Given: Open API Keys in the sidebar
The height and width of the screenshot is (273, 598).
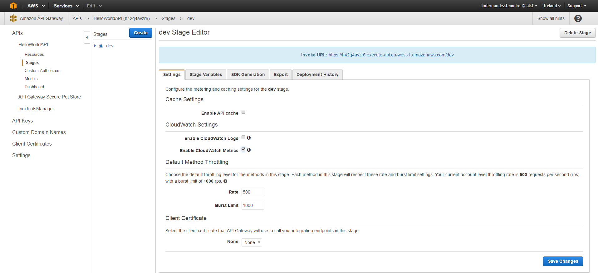Looking at the screenshot, I should click(x=22, y=121).
